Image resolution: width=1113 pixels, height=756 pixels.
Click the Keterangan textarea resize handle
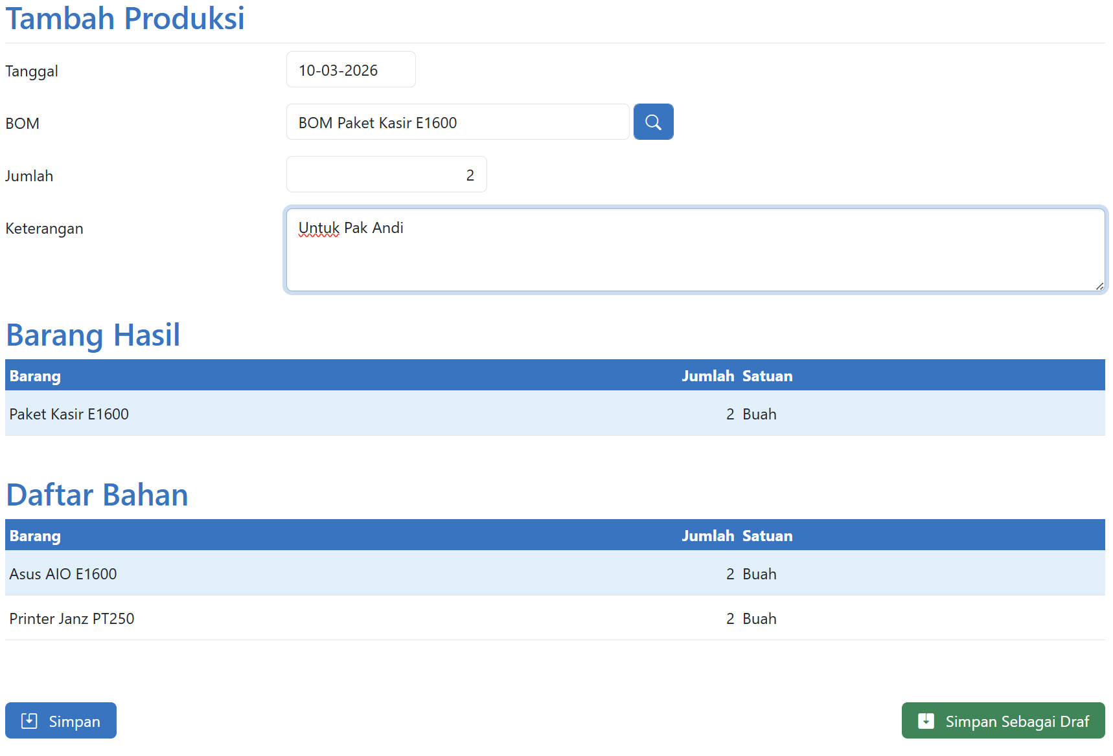pyautogui.click(x=1099, y=285)
